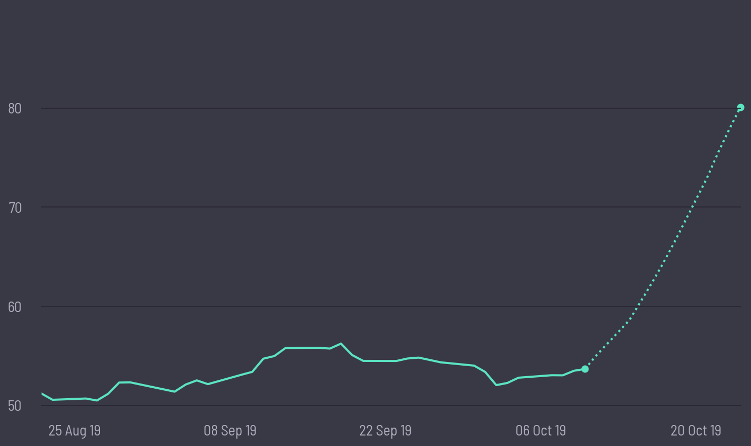Viewport: 751px width, 446px height.
Task: Click the solid line above "22 Sep 19"
Action: click(385, 361)
